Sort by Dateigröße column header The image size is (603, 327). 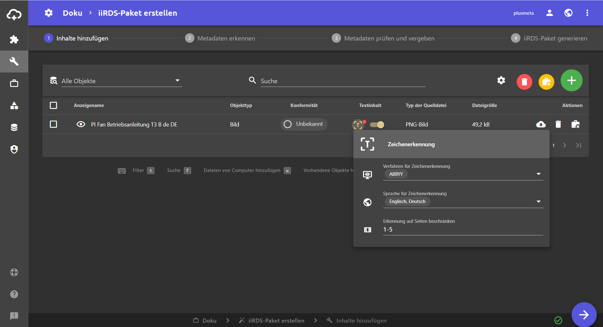(x=484, y=105)
